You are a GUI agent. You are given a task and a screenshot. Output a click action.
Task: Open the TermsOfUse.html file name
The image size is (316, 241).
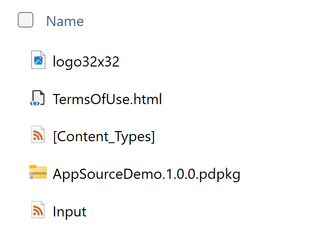pyautogui.click(x=107, y=99)
